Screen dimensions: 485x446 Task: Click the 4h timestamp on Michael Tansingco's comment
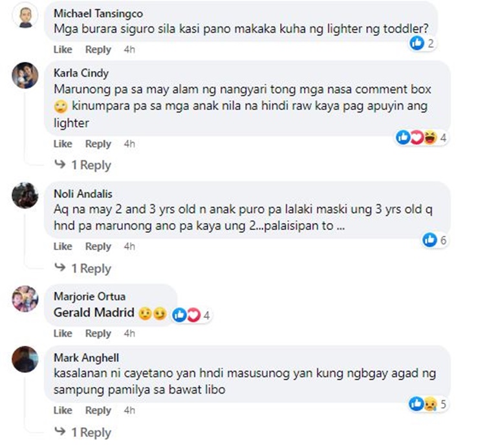point(129,50)
